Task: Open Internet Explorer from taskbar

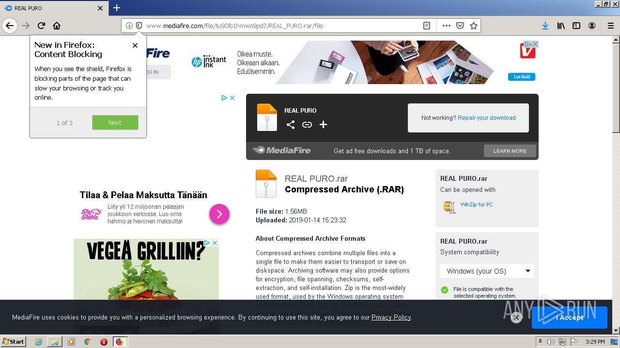Action: [39, 342]
